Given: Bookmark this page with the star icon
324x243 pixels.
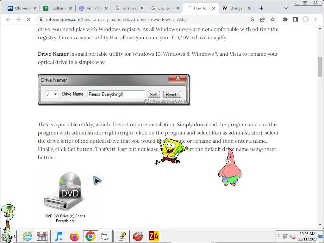Looking at the screenshot, I should (273, 19).
